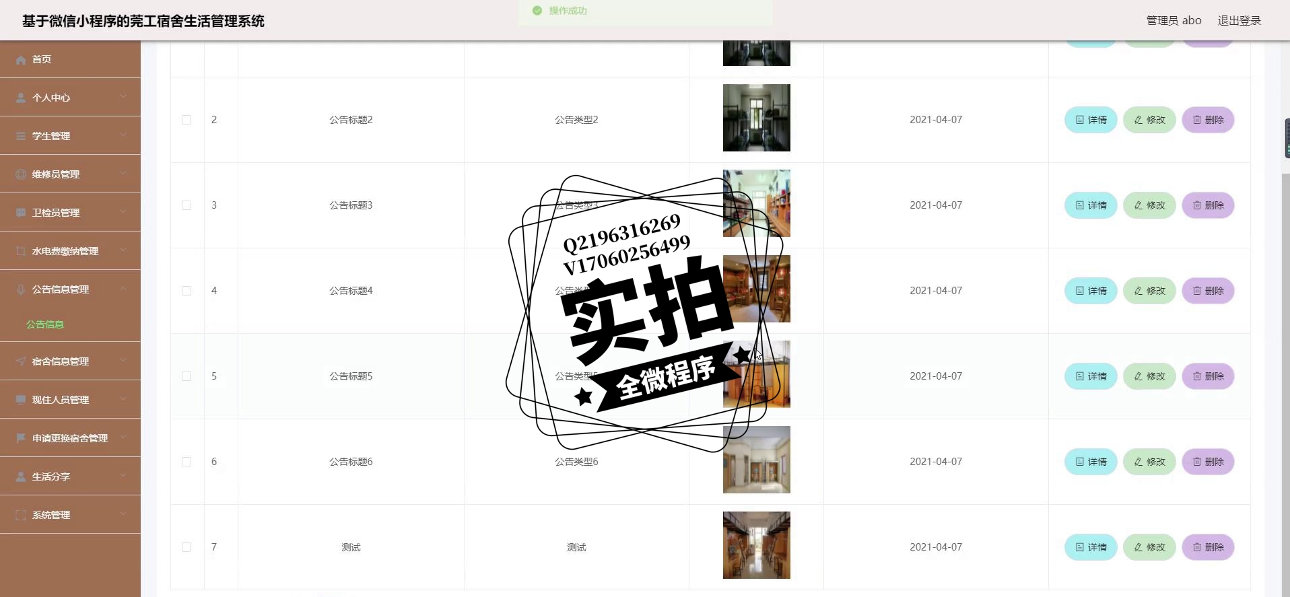Click the 宿舍信息管理 paper-plane icon
Viewport: 1290px width, 597px height.
pyautogui.click(x=21, y=361)
